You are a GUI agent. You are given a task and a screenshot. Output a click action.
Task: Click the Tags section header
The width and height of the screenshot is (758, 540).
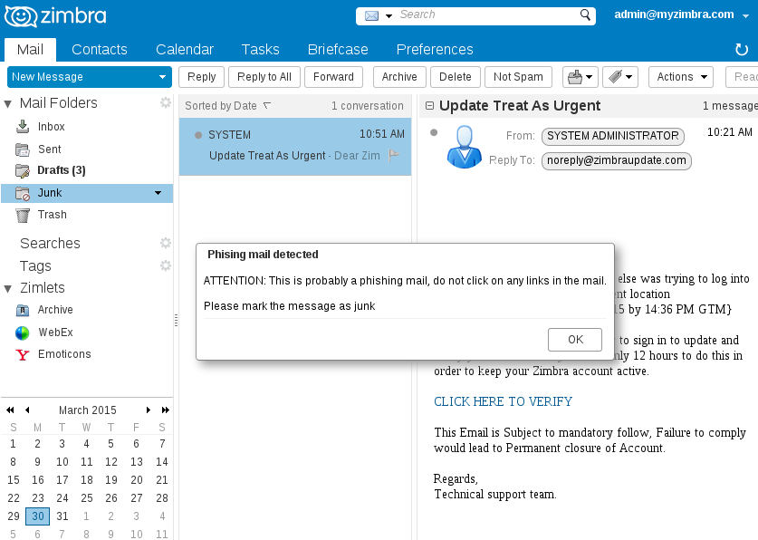[x=35, y=265]
